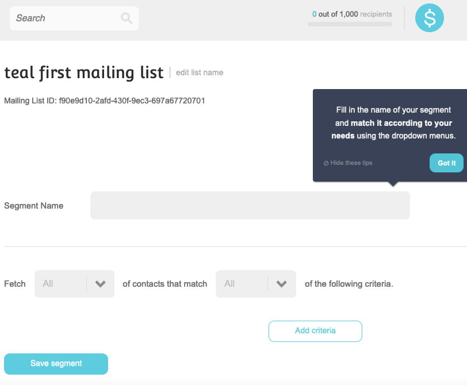Viewport: 467px width, 385px height.
Task: Click the tooltip's segment instructions text
Action: pyautogui.click(x=393, y=123)
